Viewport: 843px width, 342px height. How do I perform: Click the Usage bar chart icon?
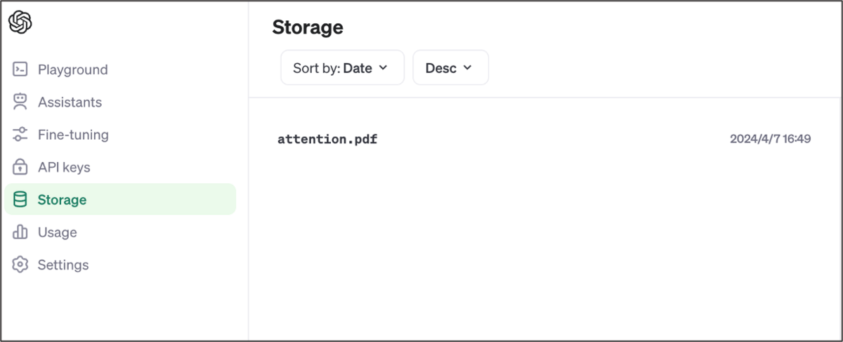point(20,232)
